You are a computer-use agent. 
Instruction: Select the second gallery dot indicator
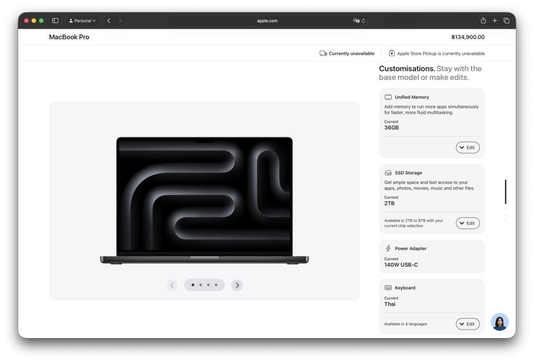tap(201, 285)
